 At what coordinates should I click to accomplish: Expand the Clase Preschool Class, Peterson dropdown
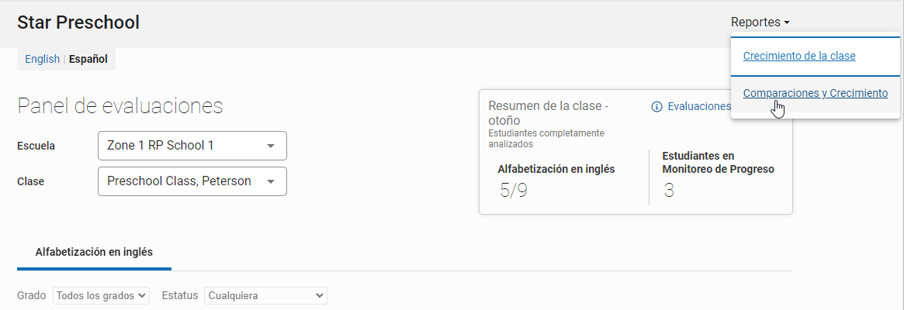(192, 181)
